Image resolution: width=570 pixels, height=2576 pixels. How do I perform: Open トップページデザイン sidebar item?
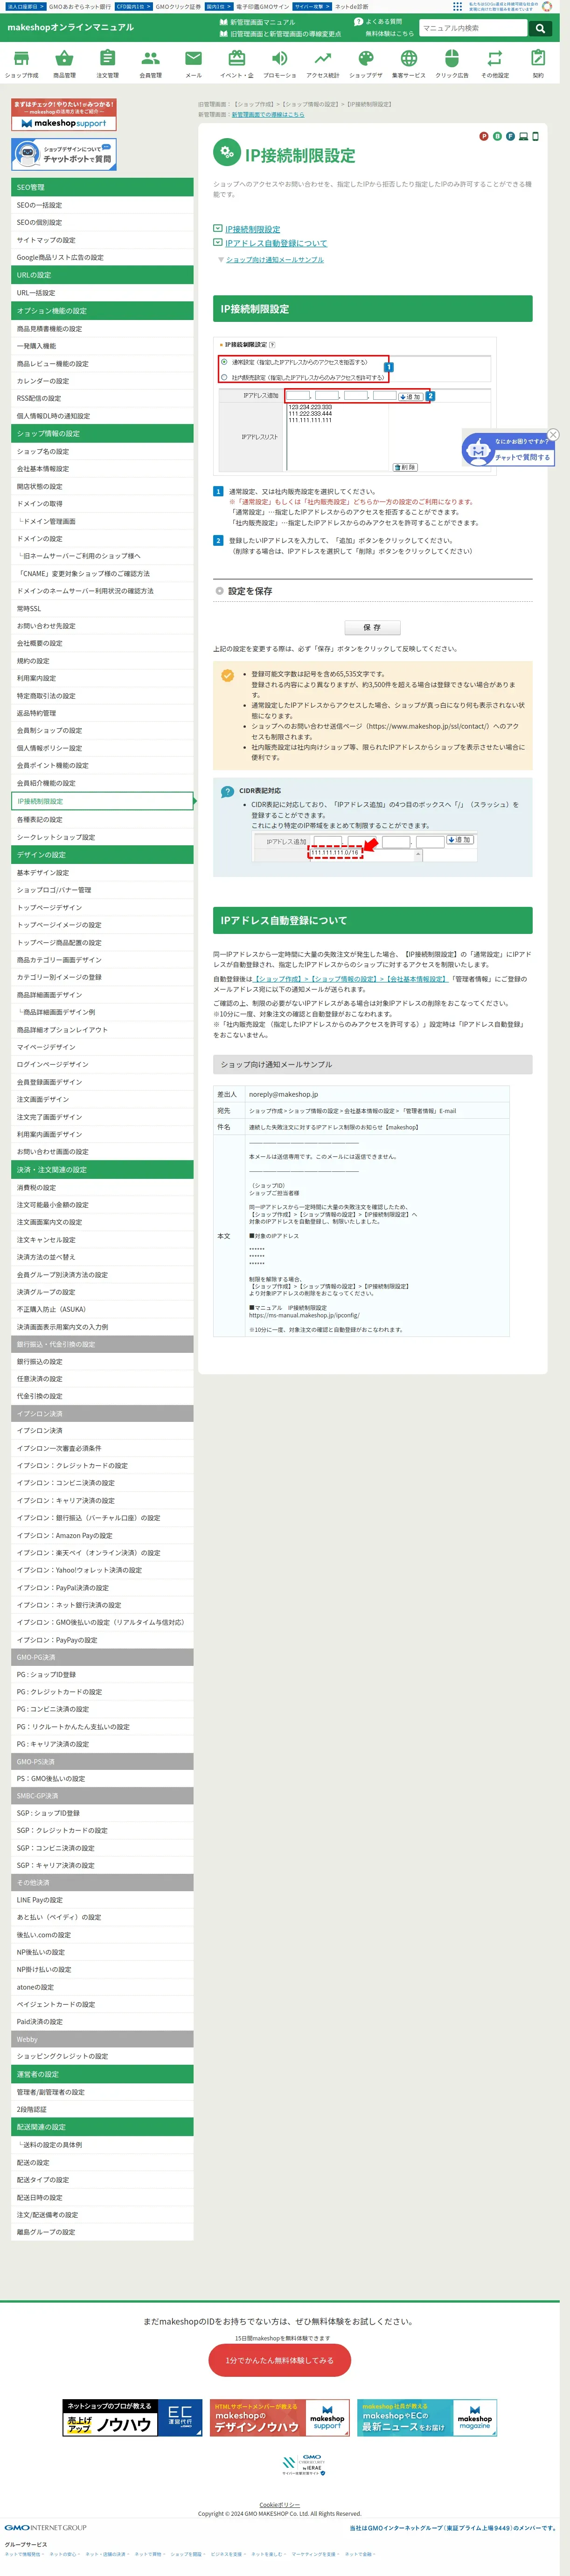(102, 907)
